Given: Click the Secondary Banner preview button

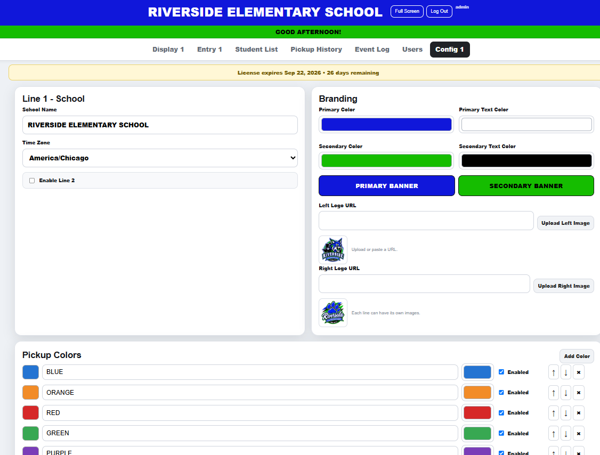Looking at the screenshot, I should coord(526,186).
